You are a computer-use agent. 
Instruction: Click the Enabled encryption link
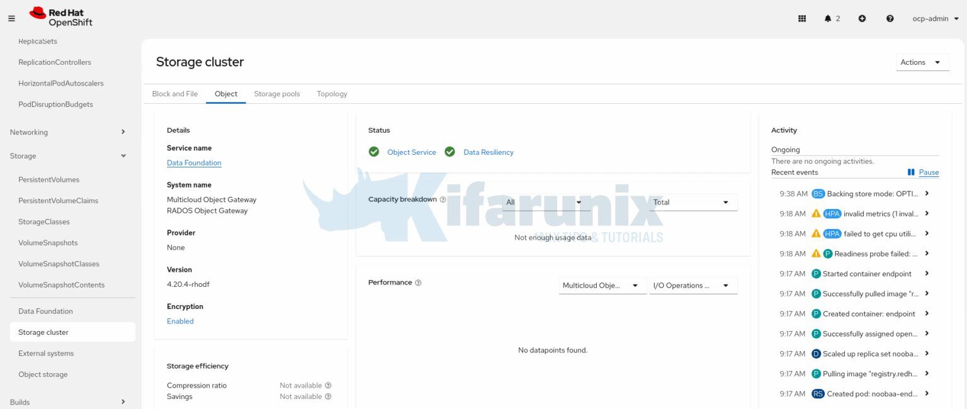tap(180, 321)
